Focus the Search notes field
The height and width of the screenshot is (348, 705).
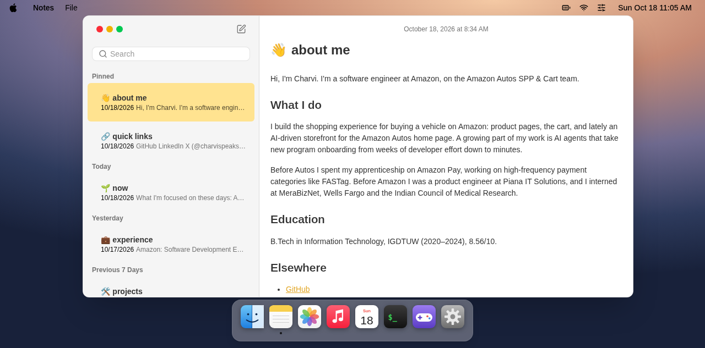171,54
